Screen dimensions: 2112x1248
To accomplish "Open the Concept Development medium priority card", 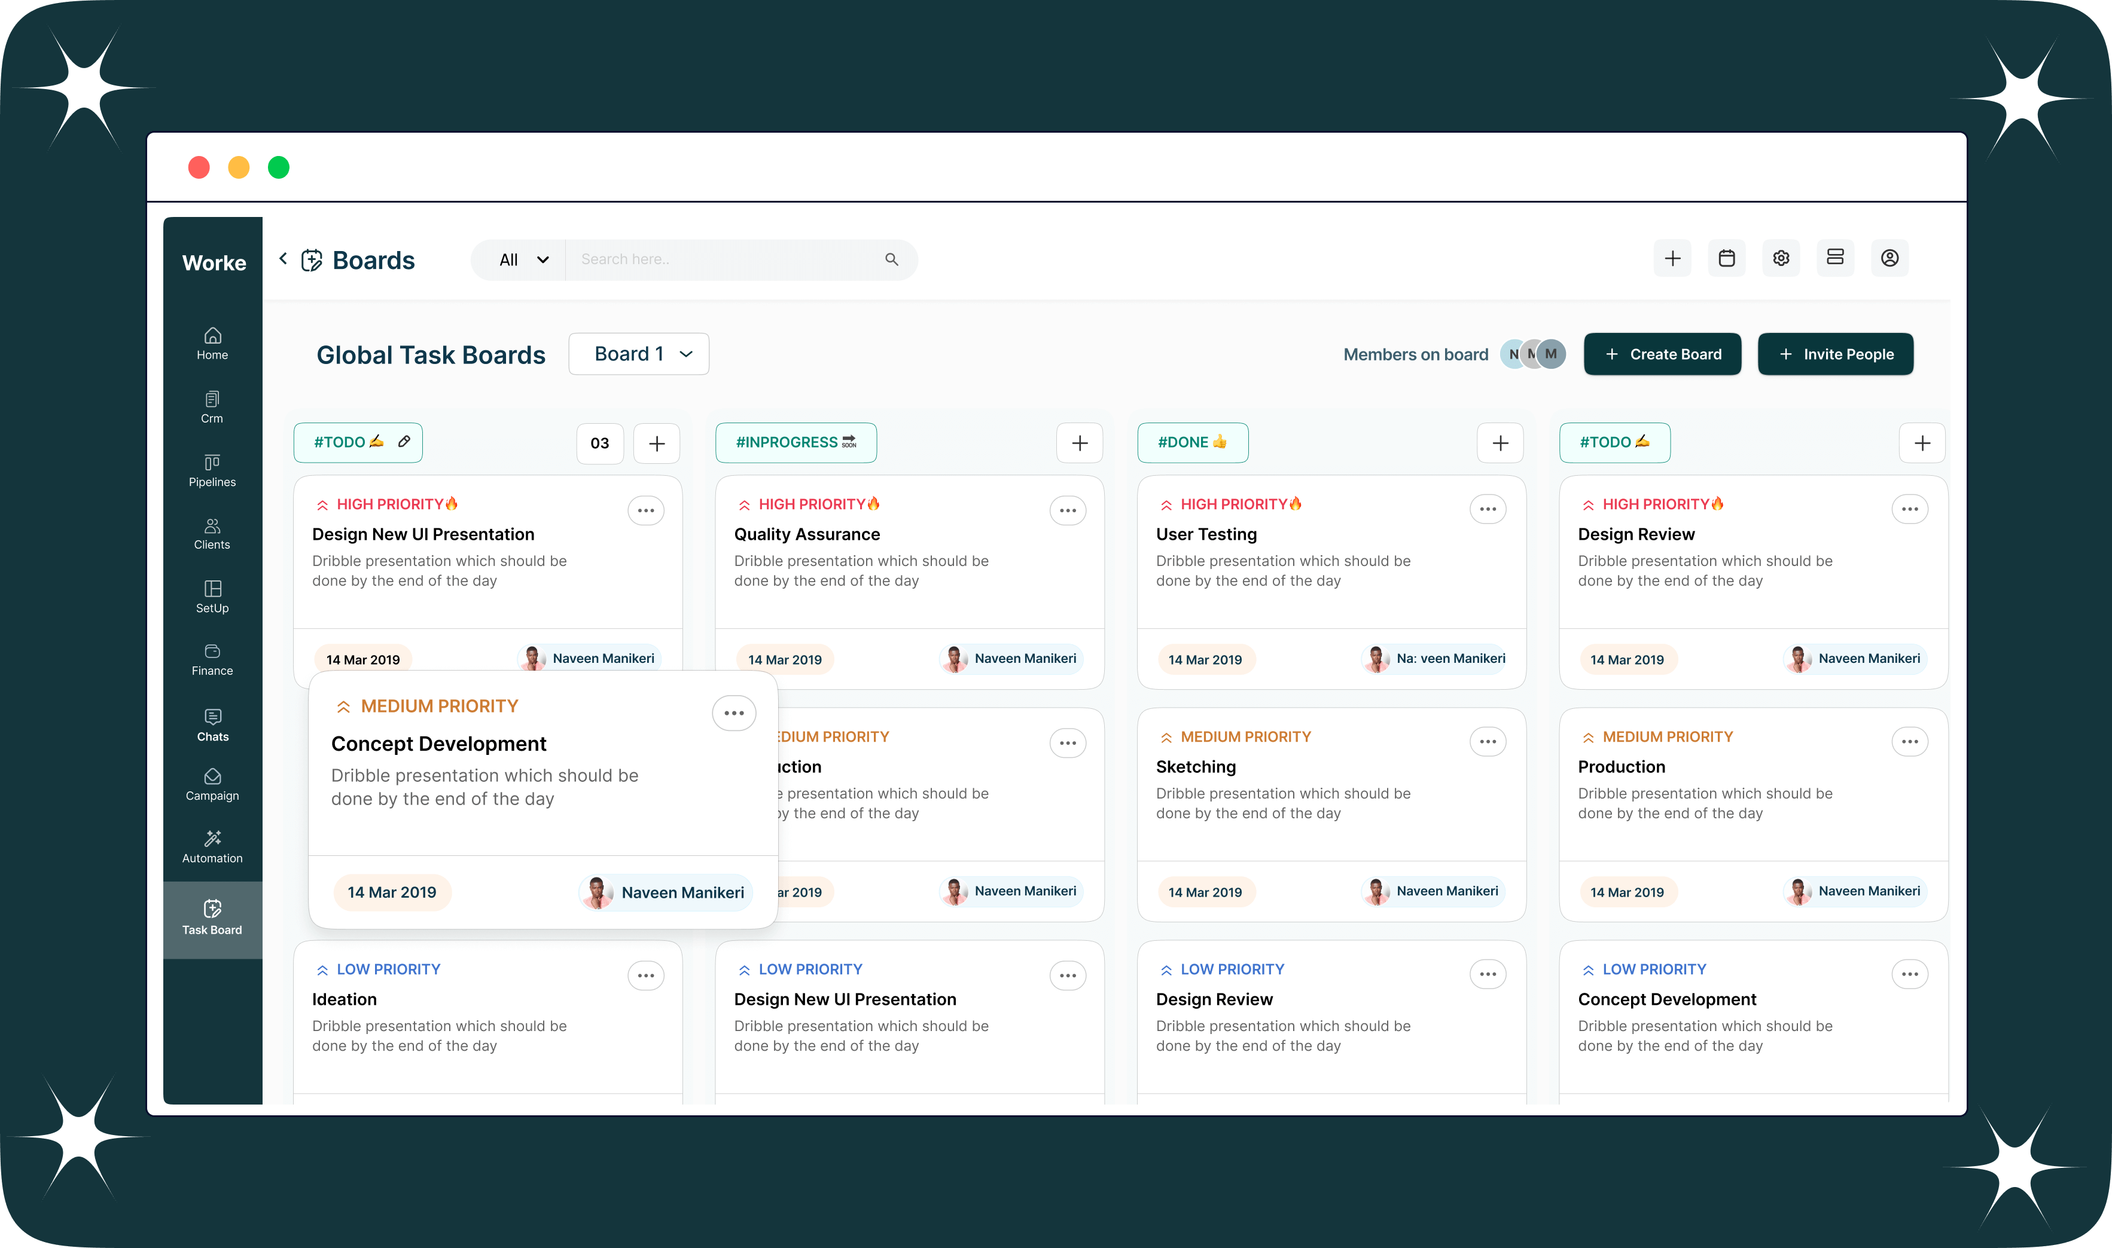I will pyautogui.click(x=543, y=799).
